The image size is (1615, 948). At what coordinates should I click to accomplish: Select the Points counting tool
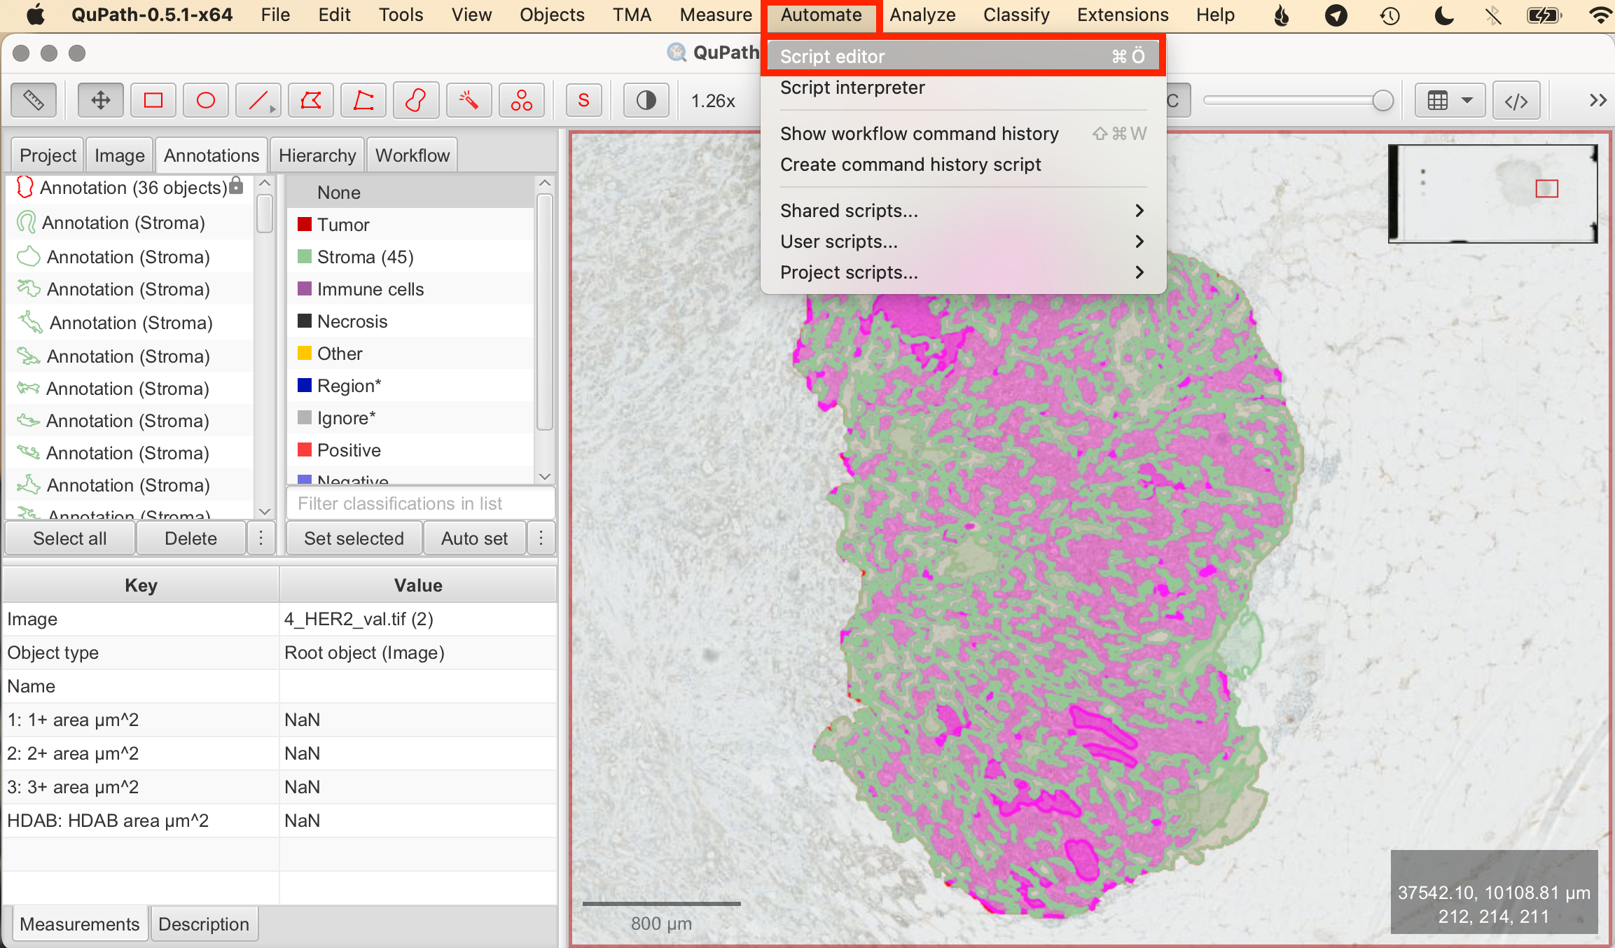pos(521,101)
